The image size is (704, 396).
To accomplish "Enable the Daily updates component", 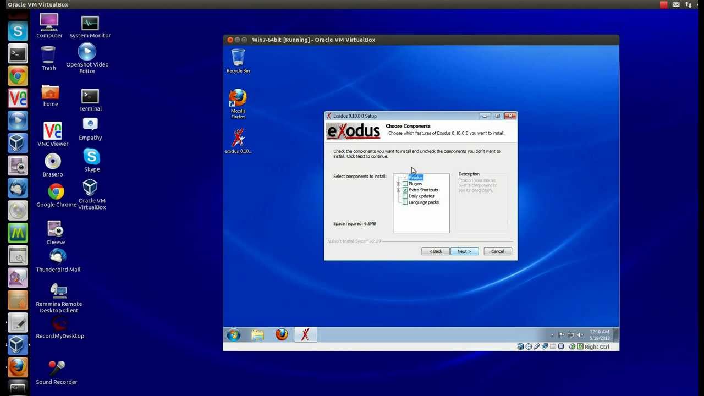I will pyautogui.click(x=405, y=196).
